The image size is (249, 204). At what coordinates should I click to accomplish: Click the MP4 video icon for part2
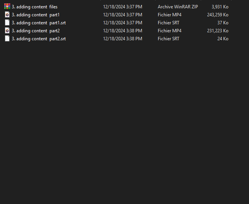[x=7, y=30]
